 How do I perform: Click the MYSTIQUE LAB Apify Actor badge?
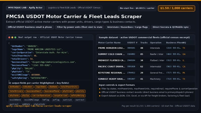pos(25,8)
